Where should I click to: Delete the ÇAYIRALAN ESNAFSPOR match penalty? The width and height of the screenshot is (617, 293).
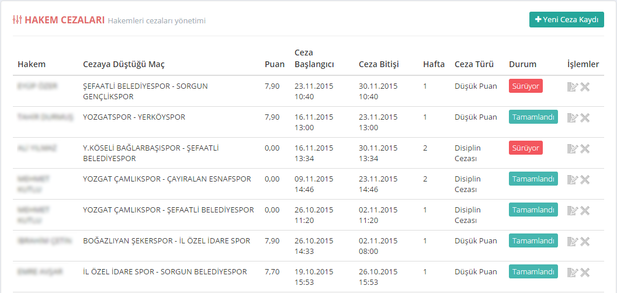coord(585,180)
